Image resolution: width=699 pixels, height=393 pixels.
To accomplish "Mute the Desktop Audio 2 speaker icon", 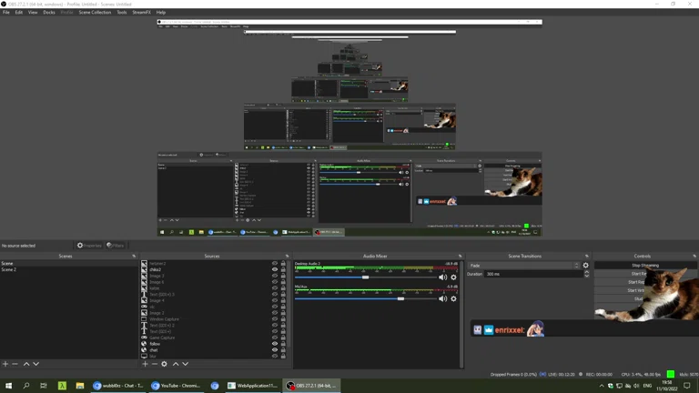I will pyautogui.click(x=443, y=277).
